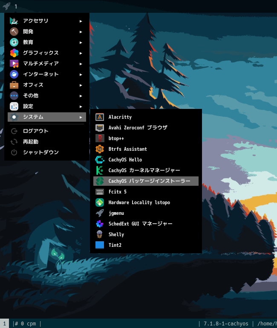
Task: Click the システム submenu arrow
Action: [81, 117]
